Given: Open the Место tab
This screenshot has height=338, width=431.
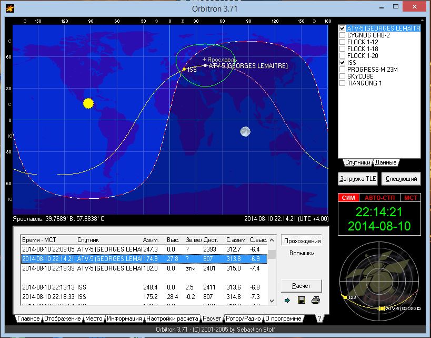Looking at the screenshot, I should click(x=94, y=318).
